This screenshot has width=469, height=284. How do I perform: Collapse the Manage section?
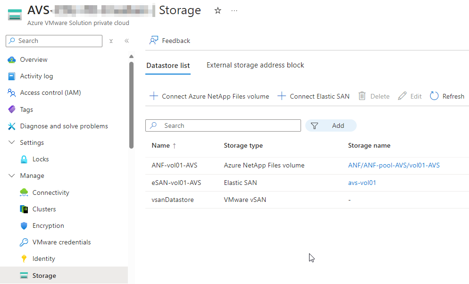[x=12, y=175]
